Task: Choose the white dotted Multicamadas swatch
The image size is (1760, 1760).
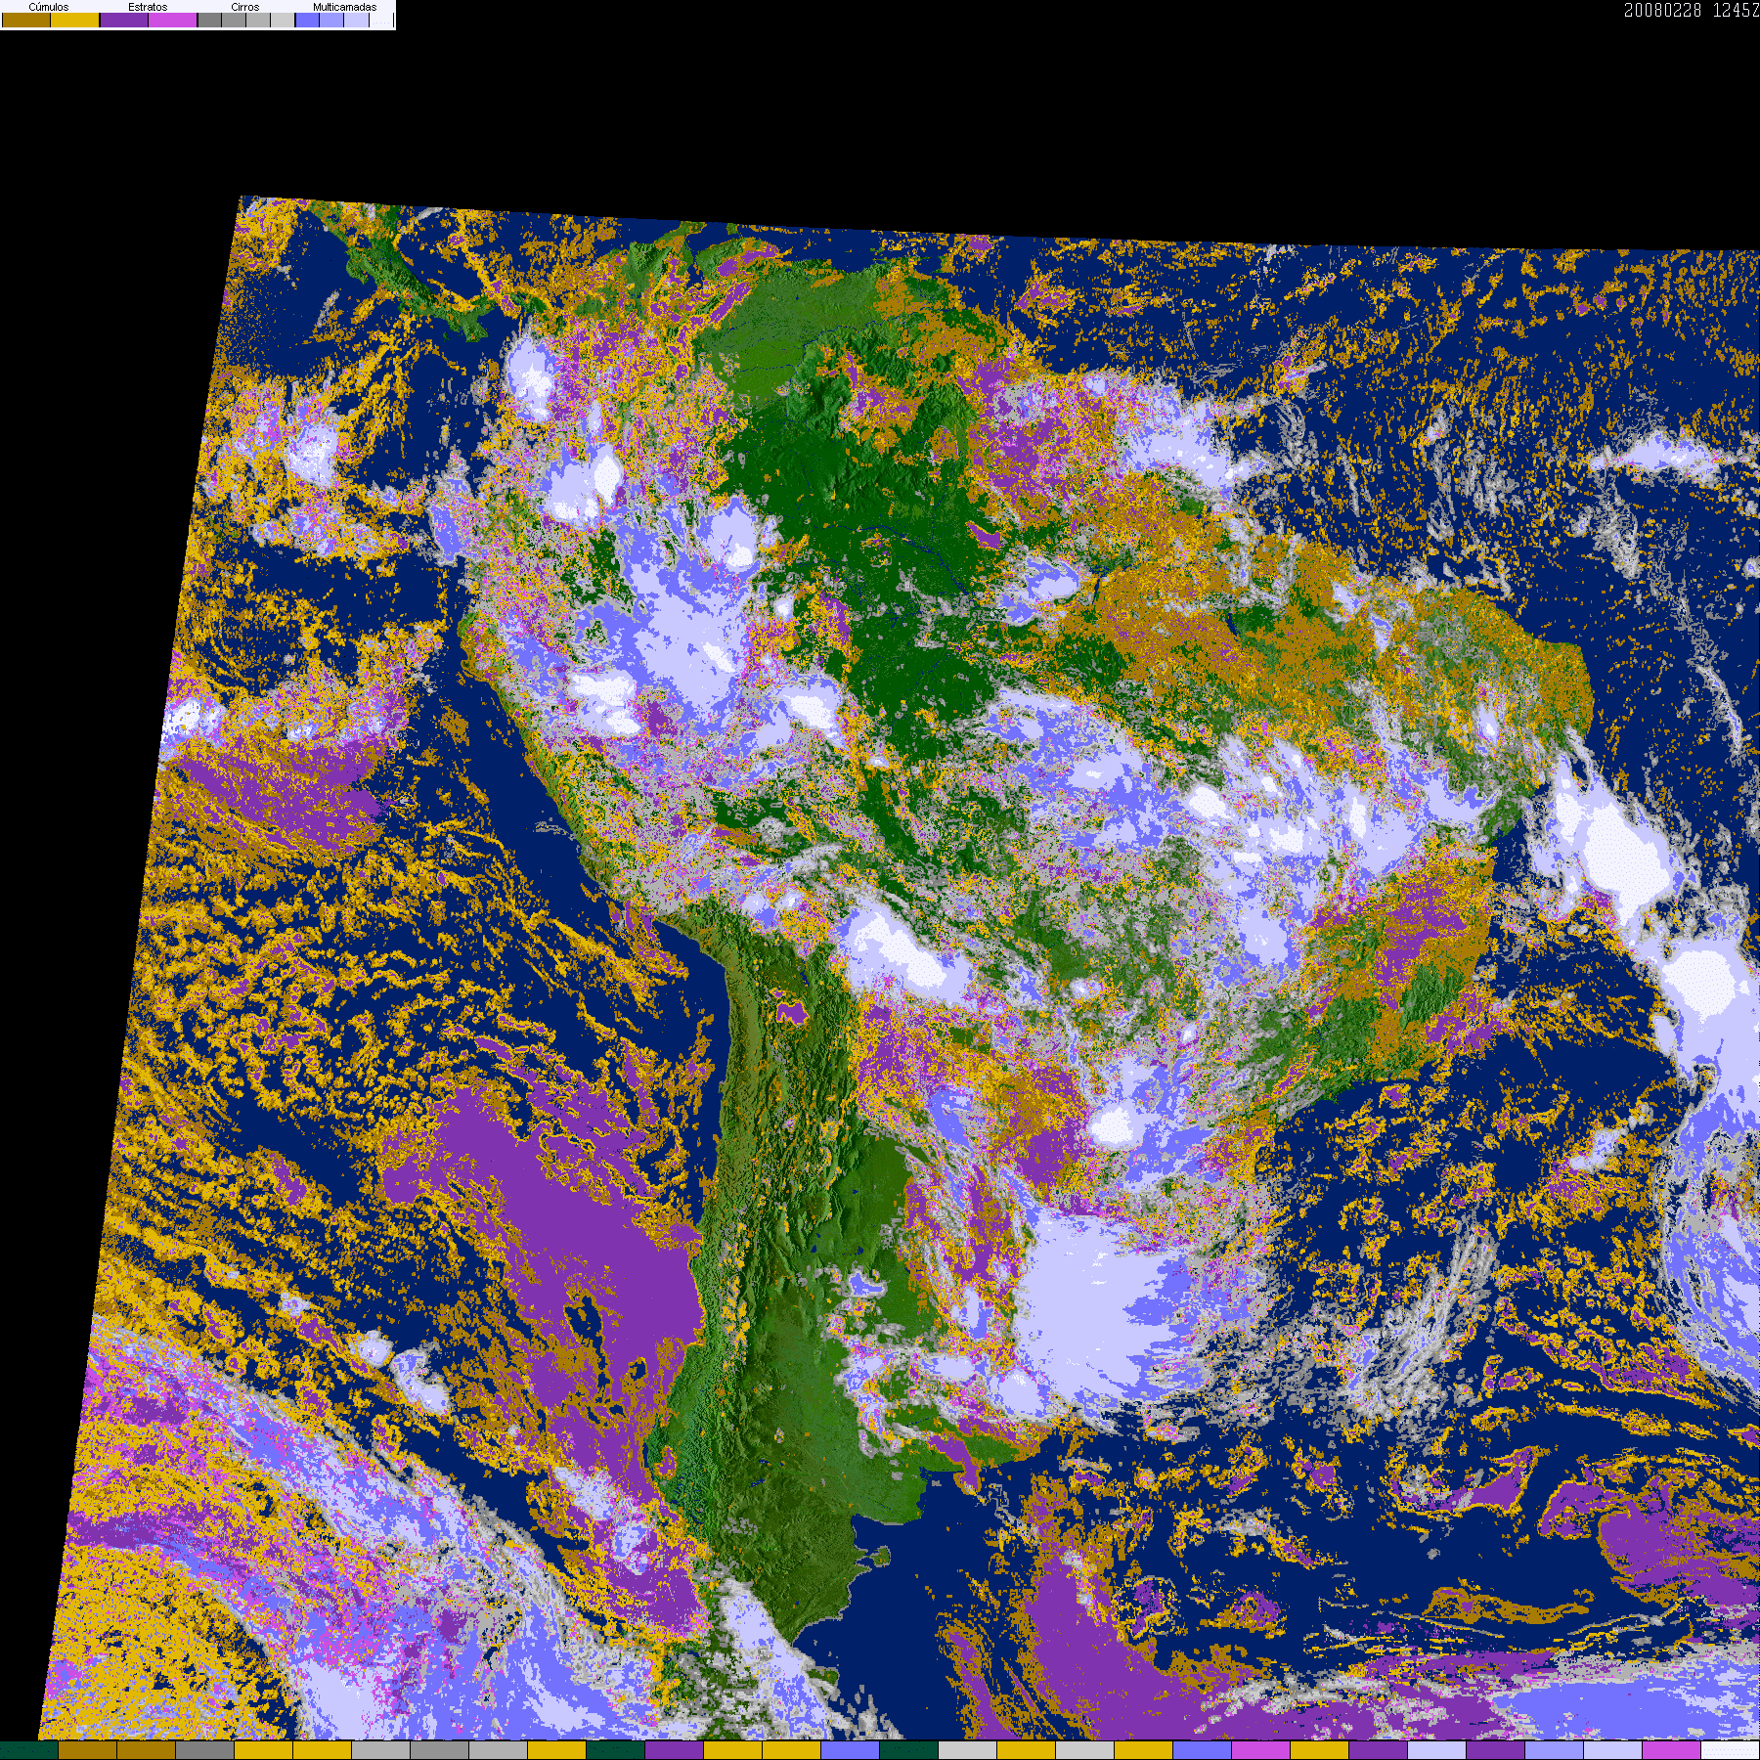Action: coord(381,20)
